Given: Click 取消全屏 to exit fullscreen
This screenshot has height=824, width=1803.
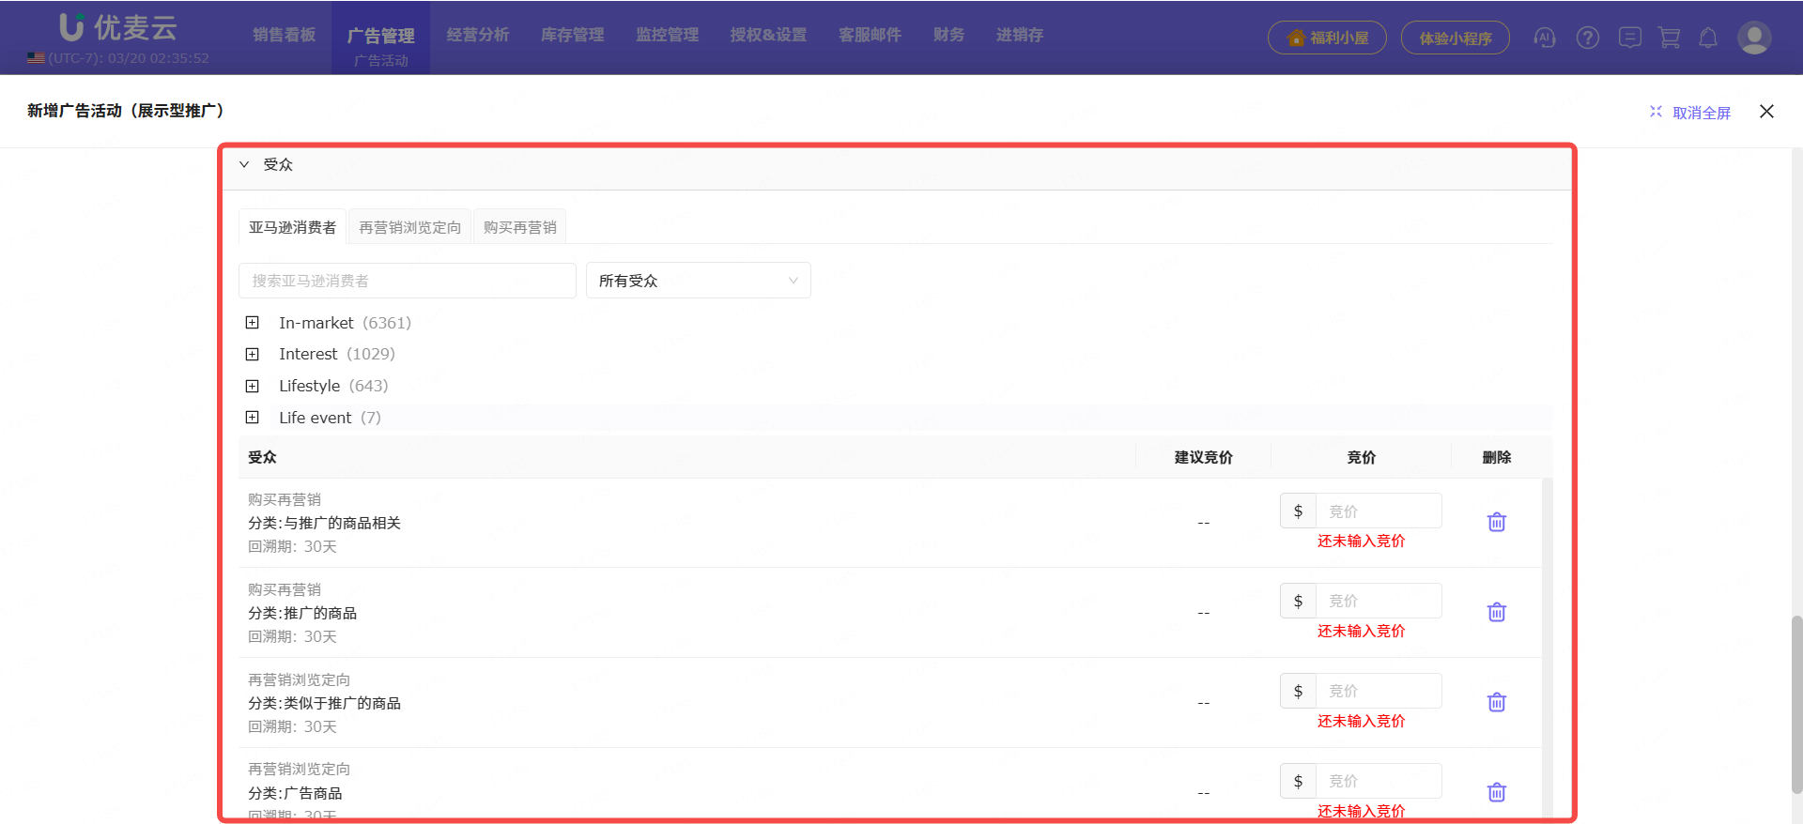Looking at the screenshot, I should tap(1690, 113).
